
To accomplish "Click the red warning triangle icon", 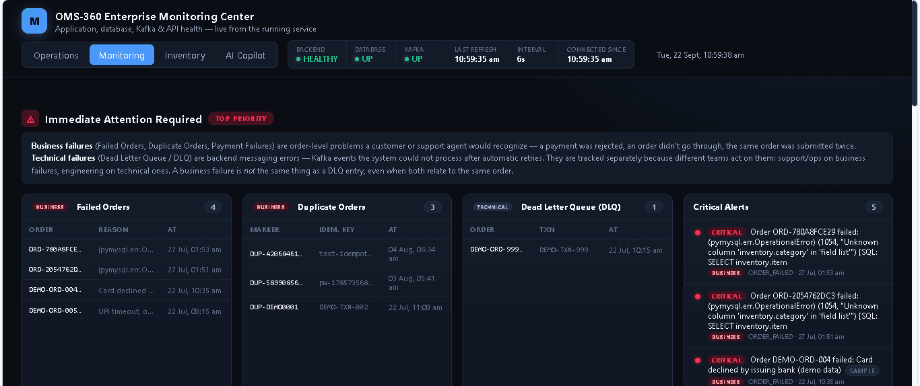I will [30, 118].
